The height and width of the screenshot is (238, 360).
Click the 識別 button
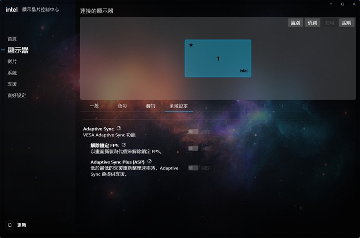295,23
